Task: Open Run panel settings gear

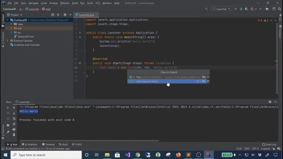Action: [x=270, y=102]
